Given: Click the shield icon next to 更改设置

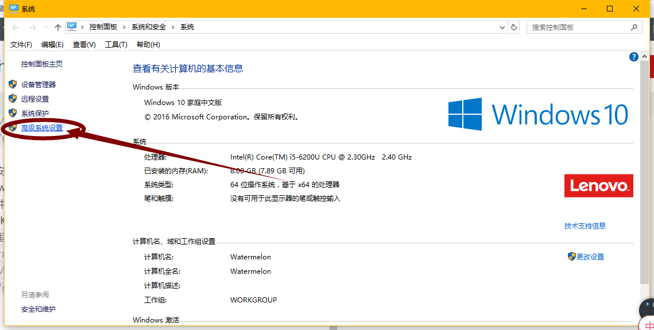Looking at the screenshot, I should coord(571,256).
